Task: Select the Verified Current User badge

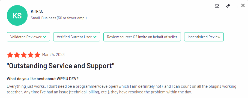Action: tap(77, 37)
